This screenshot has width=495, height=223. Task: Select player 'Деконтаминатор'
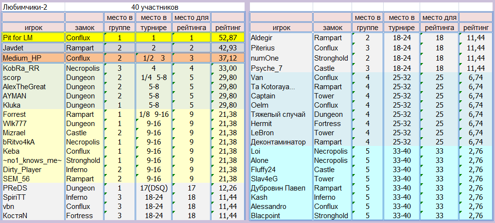click(x=281, y=142)
